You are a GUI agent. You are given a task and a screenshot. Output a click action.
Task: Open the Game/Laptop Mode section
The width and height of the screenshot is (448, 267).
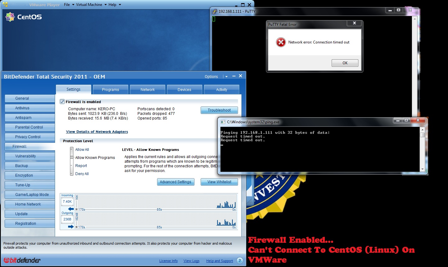click(30, 195)
